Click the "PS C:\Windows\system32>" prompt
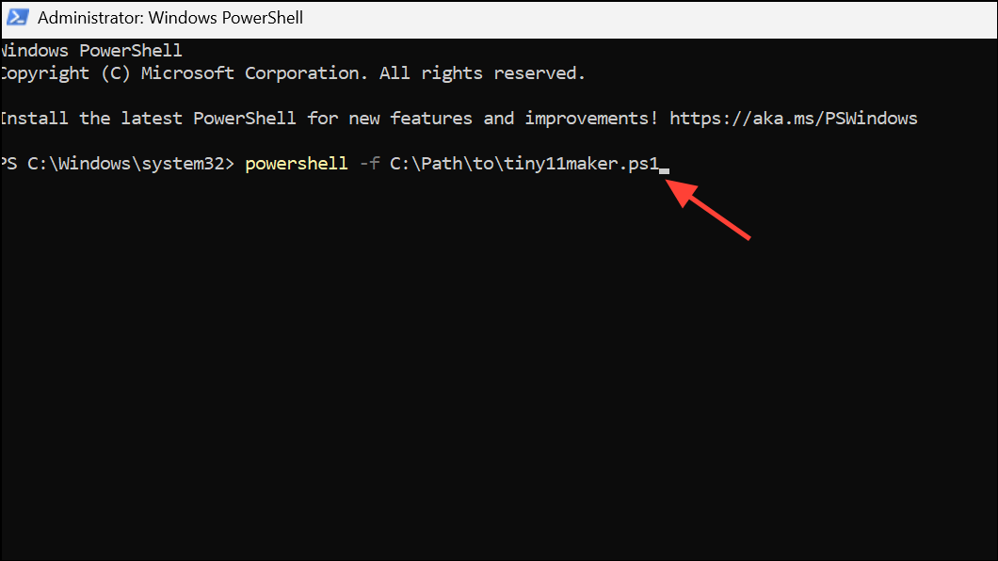 pos(118,164)
